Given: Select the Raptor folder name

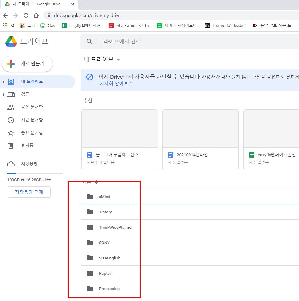Looking at the screenshot, I should (x=105, y=273).
